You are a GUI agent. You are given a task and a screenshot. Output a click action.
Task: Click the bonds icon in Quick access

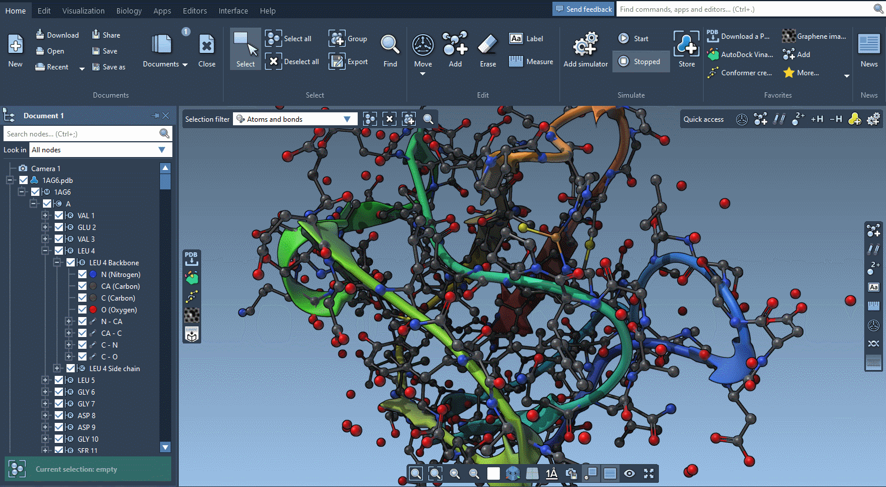(x=779, y=119)
